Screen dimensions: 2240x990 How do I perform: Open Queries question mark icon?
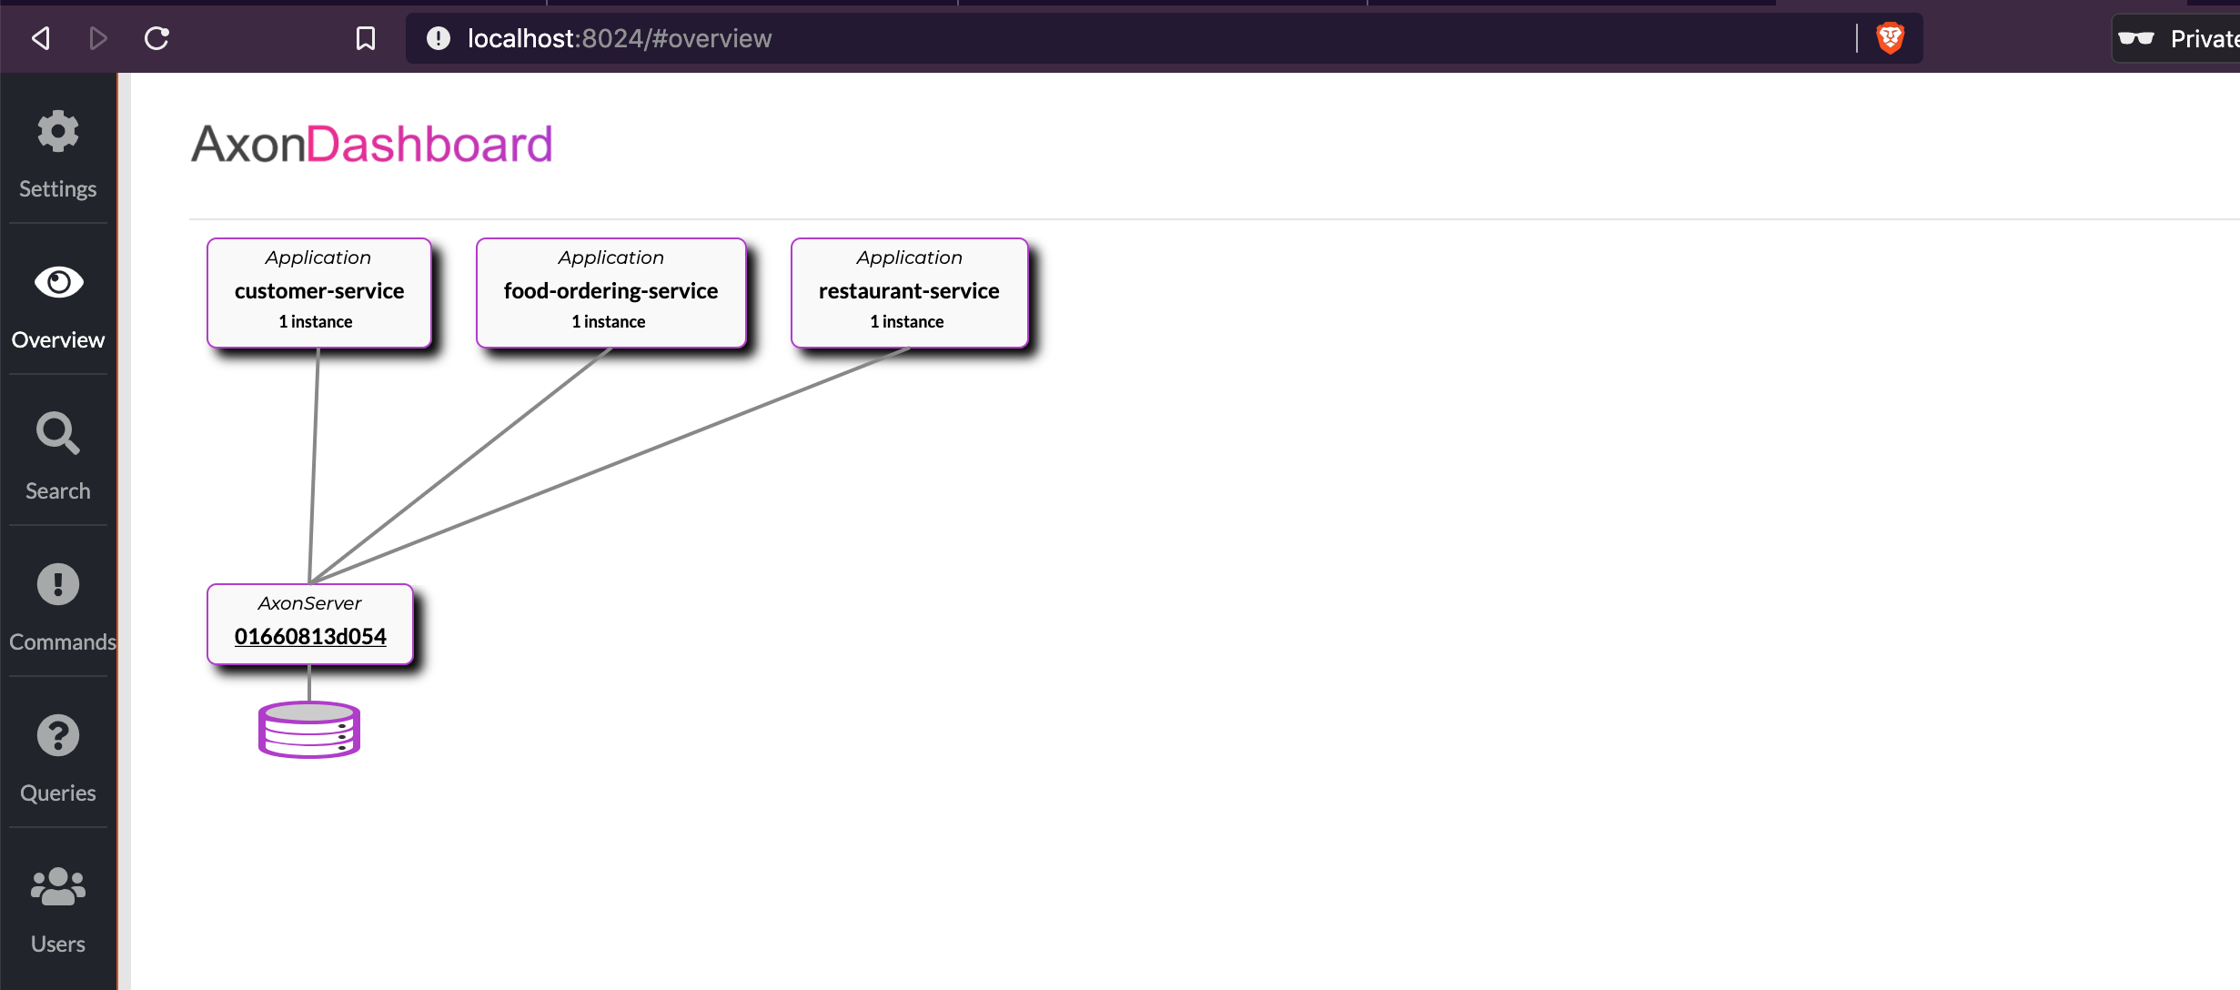point(57,735)
